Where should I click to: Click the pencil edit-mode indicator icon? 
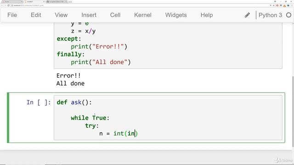coord(247,15)
